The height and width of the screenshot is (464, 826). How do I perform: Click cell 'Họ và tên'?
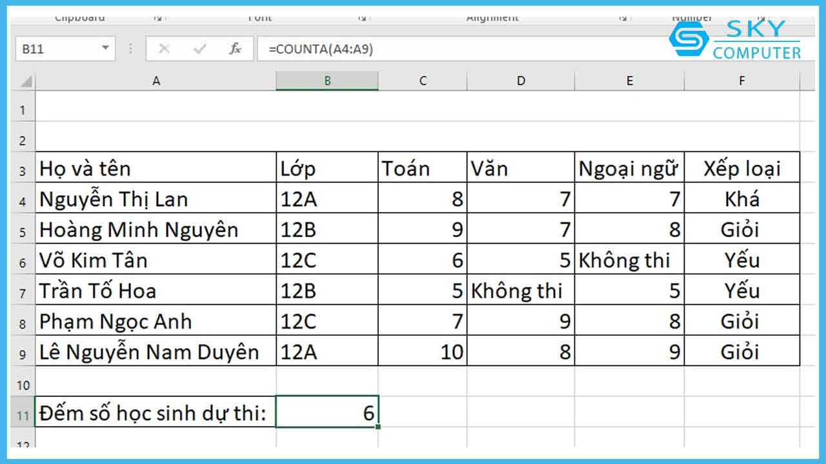click(156, 168)
